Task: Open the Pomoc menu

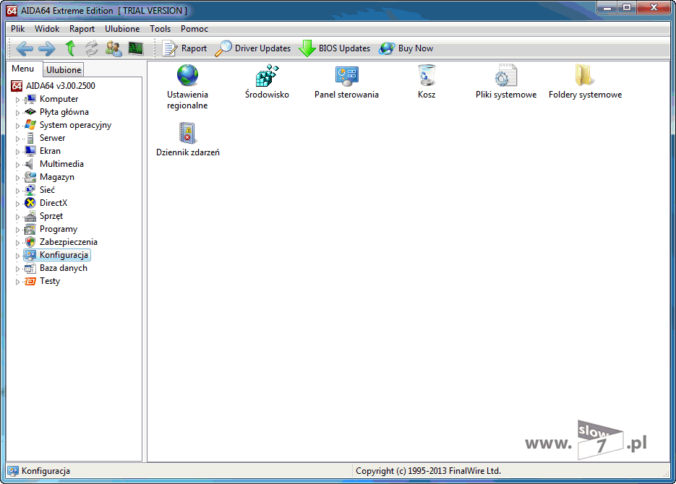Action: click(x=194, y=29)
